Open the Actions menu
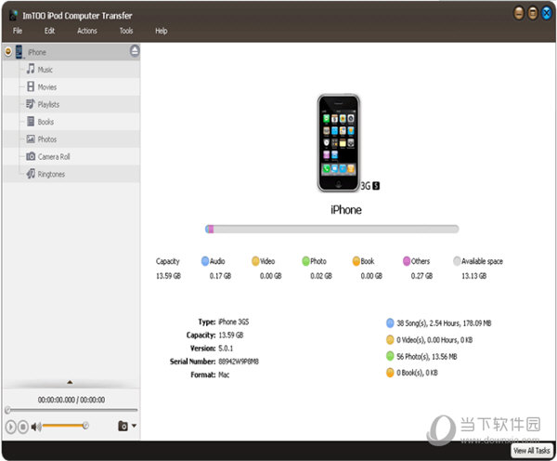 pyautogui.click(x=87, y=31)
